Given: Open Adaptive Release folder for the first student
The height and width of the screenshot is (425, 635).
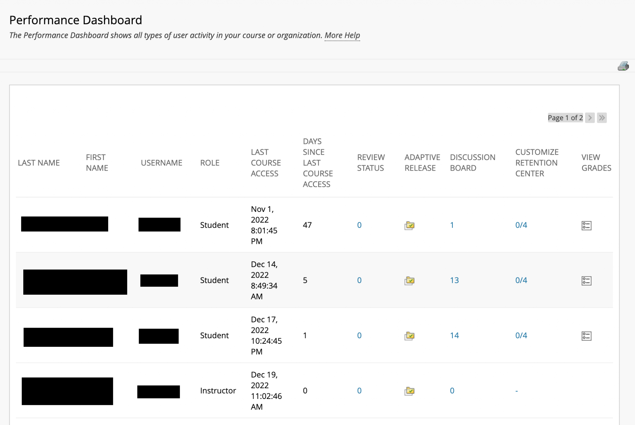Looking at the screenshot, I should pyautogui.click(x=410, y=225).
